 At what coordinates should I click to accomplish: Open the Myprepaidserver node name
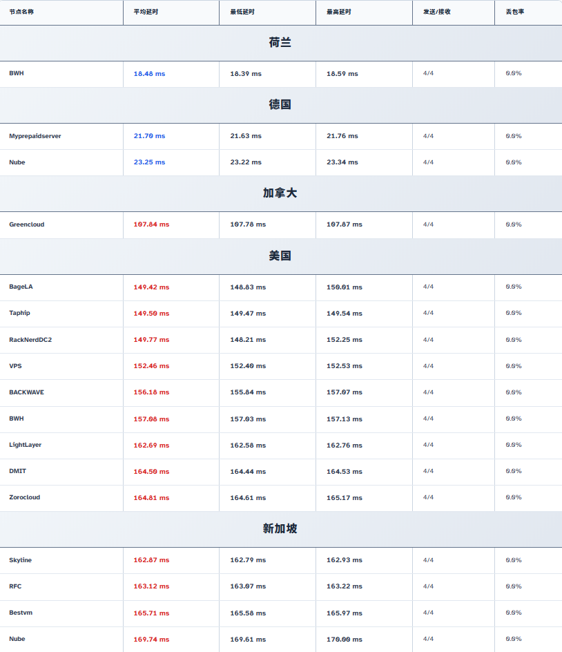point(35,136)
